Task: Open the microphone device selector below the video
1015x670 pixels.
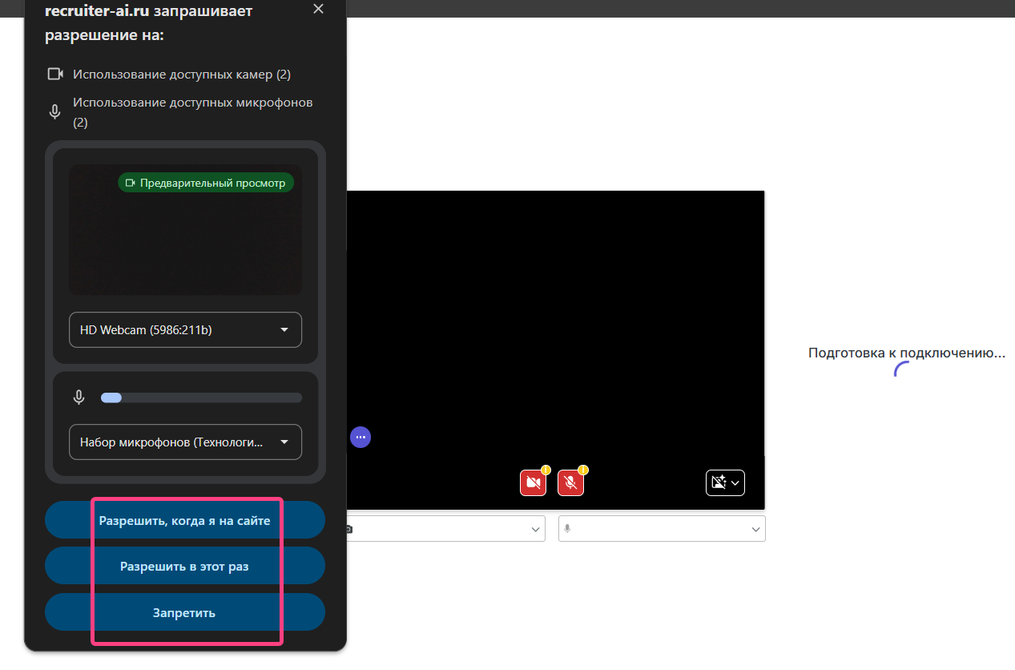Action: 662,529
